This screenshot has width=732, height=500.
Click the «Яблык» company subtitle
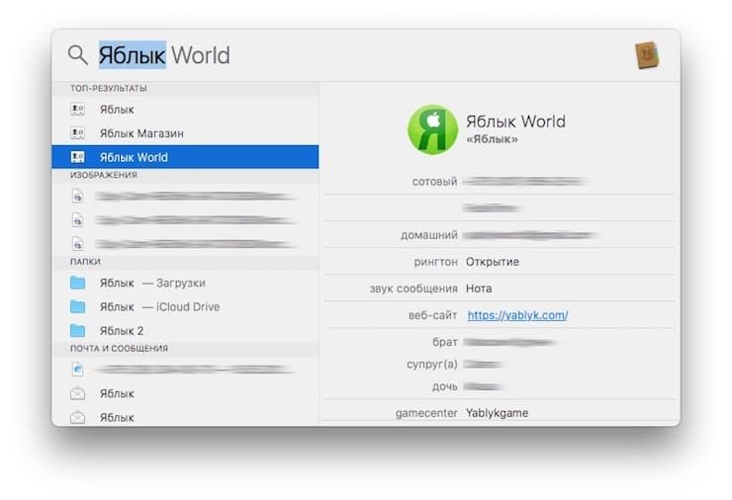click(x=492, y=139)
